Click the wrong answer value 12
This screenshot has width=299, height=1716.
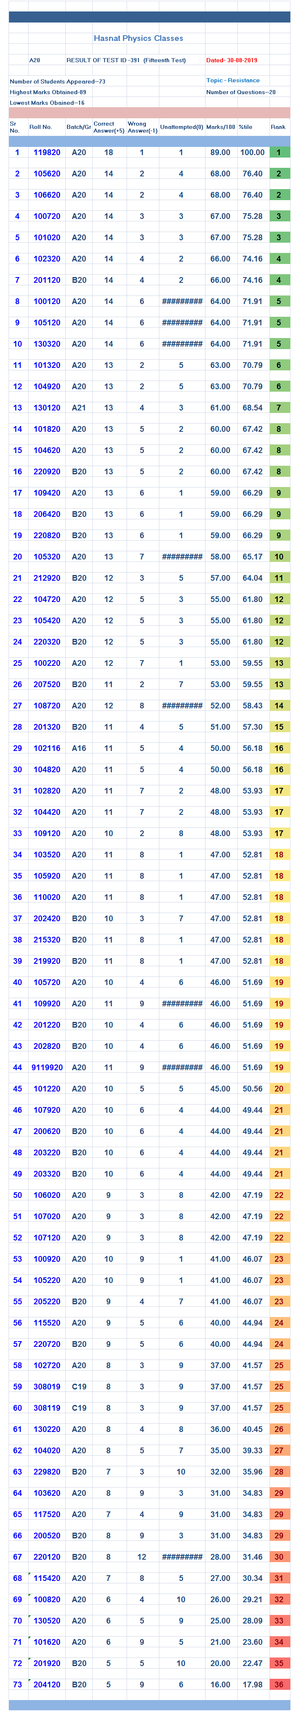141,1558
